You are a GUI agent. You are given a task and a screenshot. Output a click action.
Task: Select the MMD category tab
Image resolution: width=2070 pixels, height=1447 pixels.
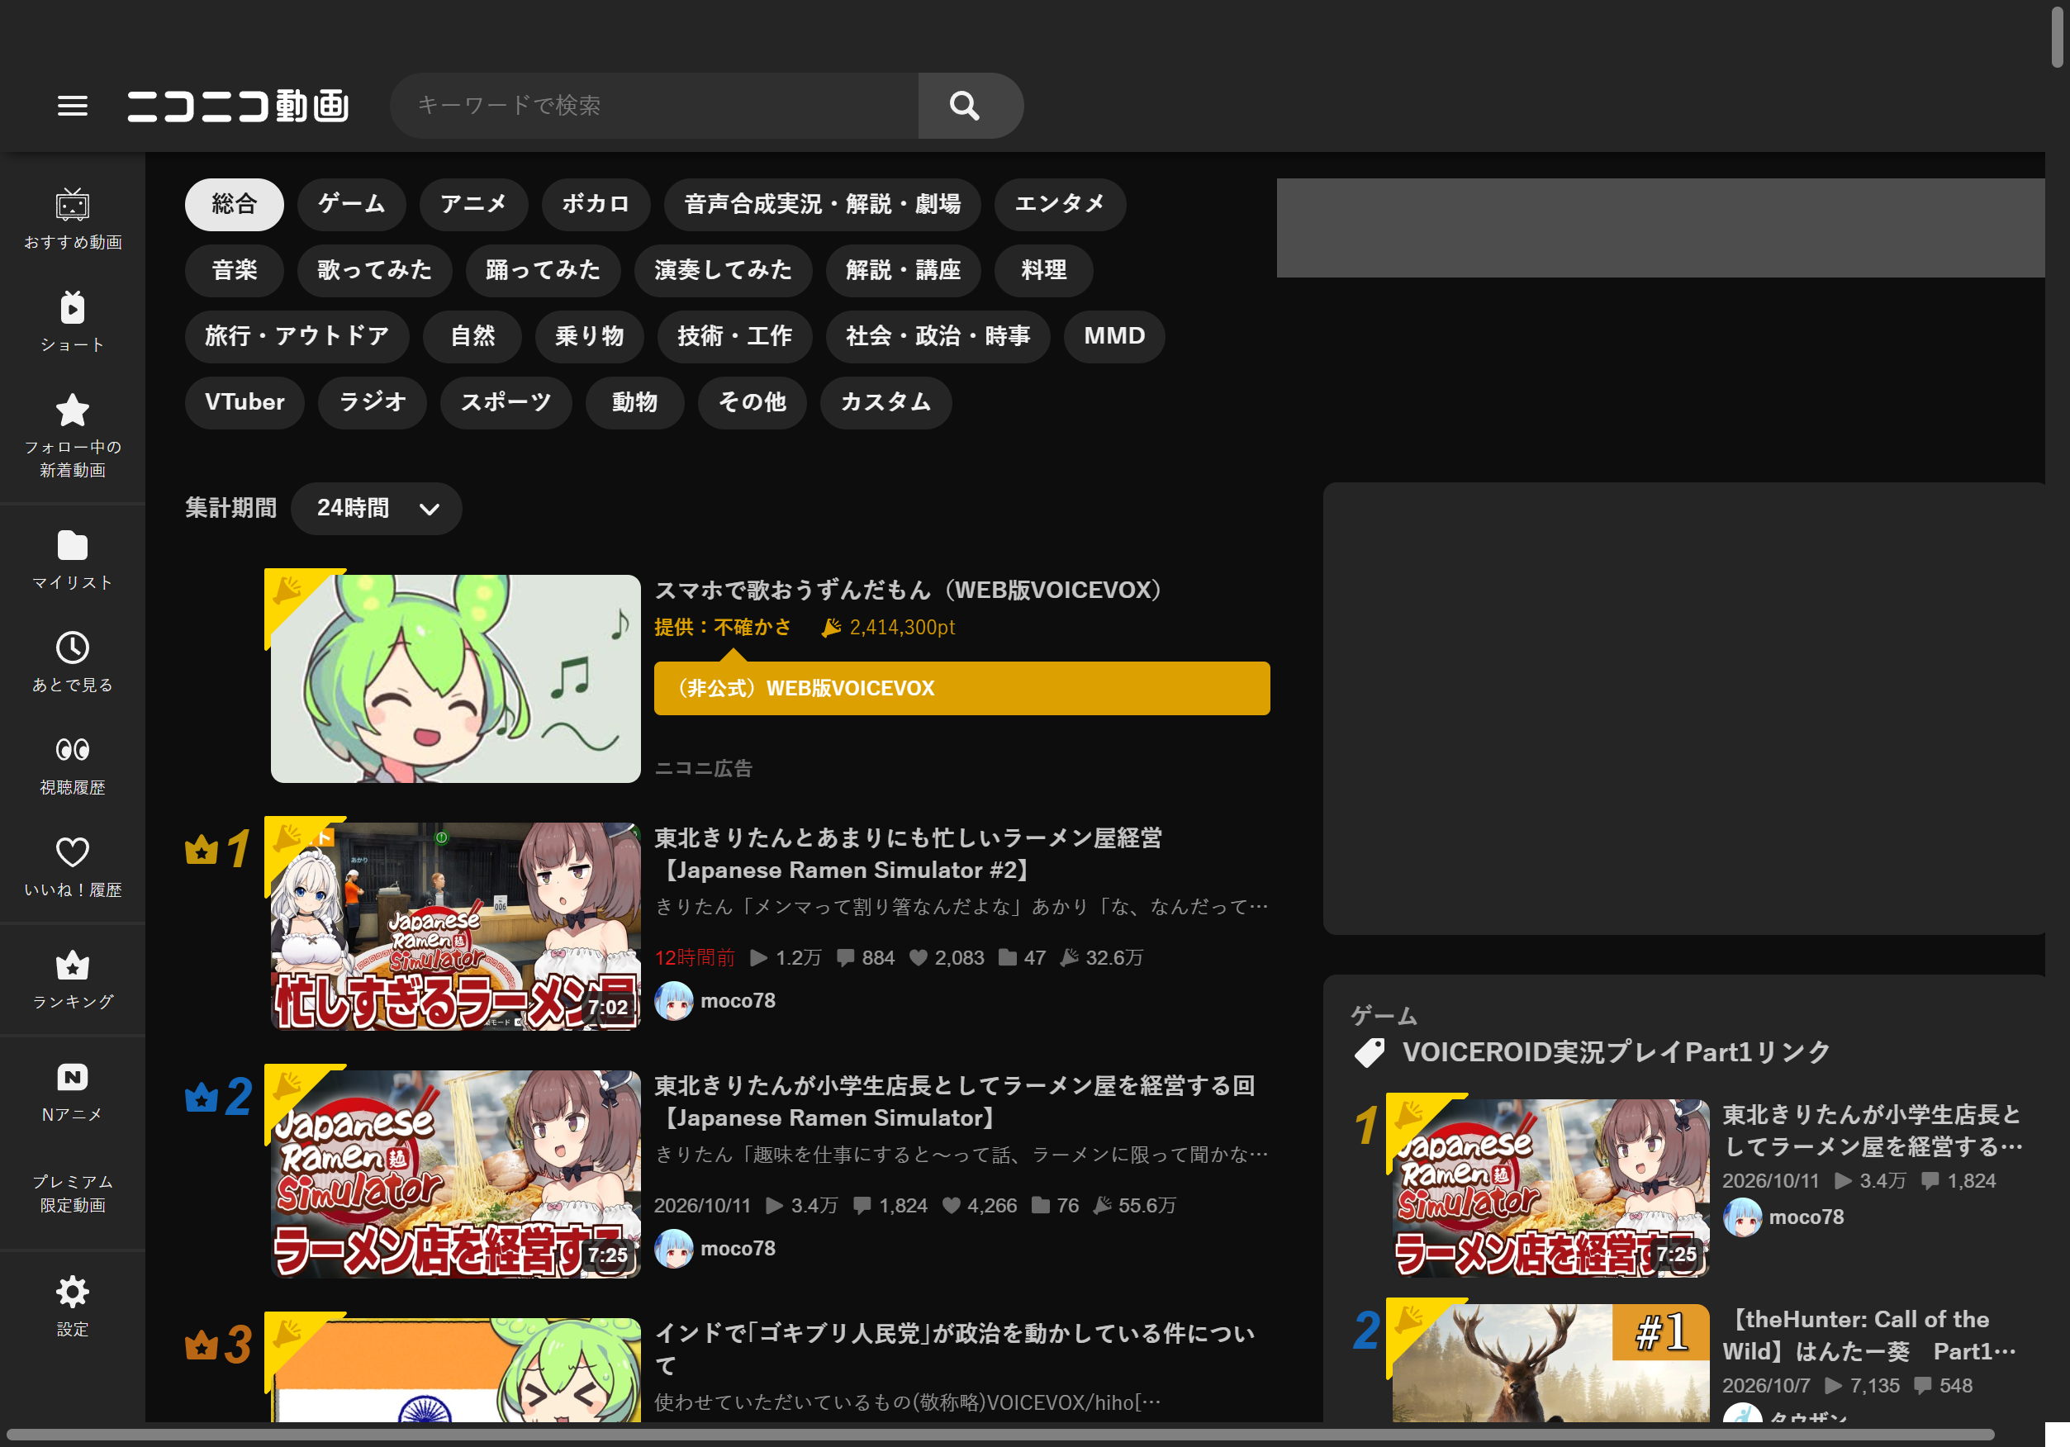coord(1114,336)
